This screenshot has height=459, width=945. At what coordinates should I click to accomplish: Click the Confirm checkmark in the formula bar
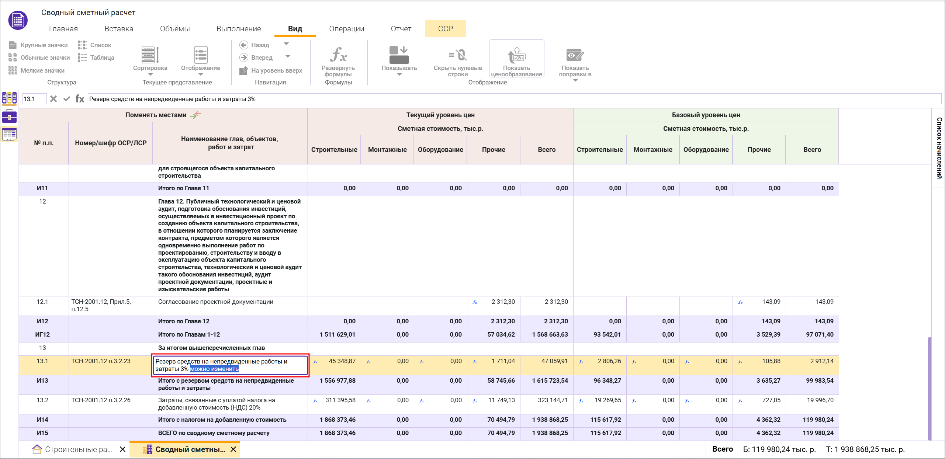point(67,99)
